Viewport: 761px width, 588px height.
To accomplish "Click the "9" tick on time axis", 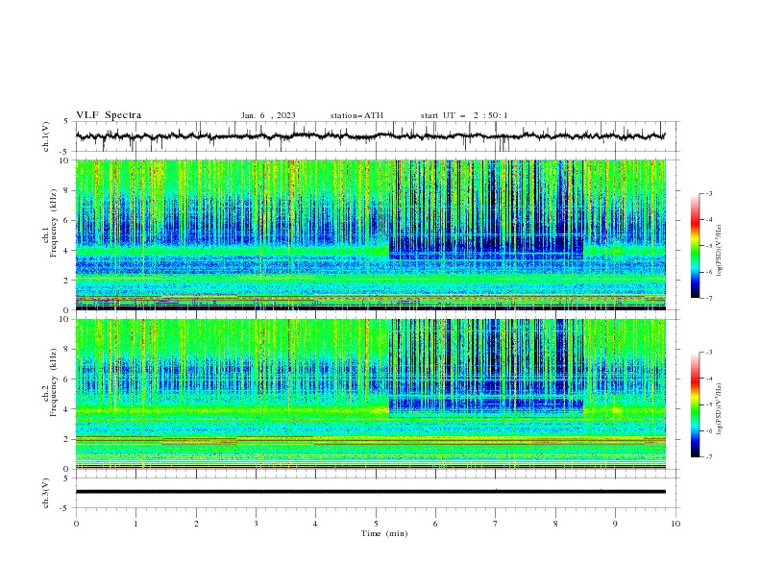I will (x=615, y=524).
